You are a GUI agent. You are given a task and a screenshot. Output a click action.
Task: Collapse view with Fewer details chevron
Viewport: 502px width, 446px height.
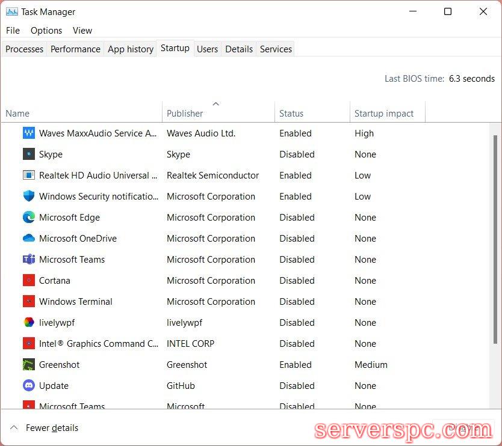[13, 428]
